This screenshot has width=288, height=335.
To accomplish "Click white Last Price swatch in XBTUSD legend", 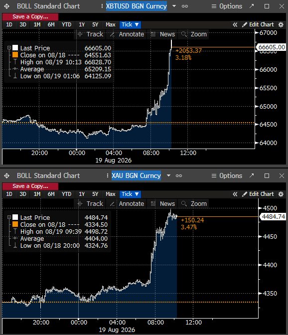I will 15,48.
